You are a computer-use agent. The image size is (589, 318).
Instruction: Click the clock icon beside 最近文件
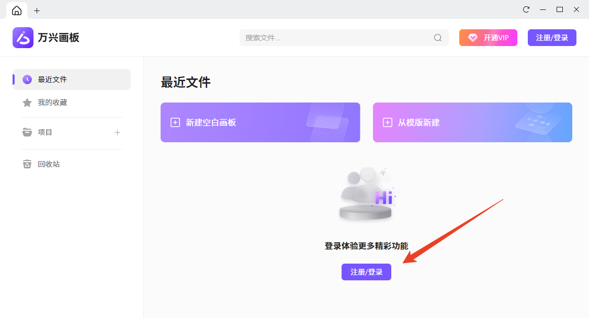27,79
